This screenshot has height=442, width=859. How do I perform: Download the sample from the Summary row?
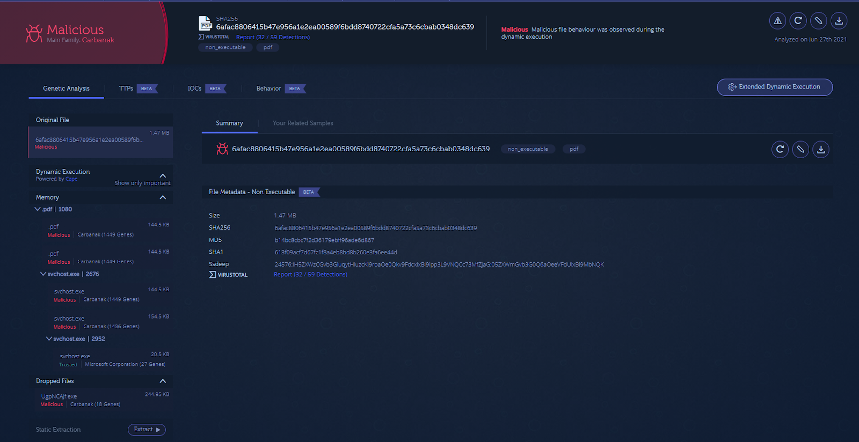(x=821, y=149)
